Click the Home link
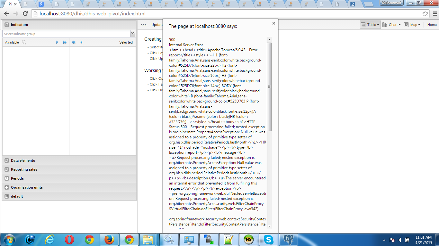 pyautogui.click(x=432, y=25)
